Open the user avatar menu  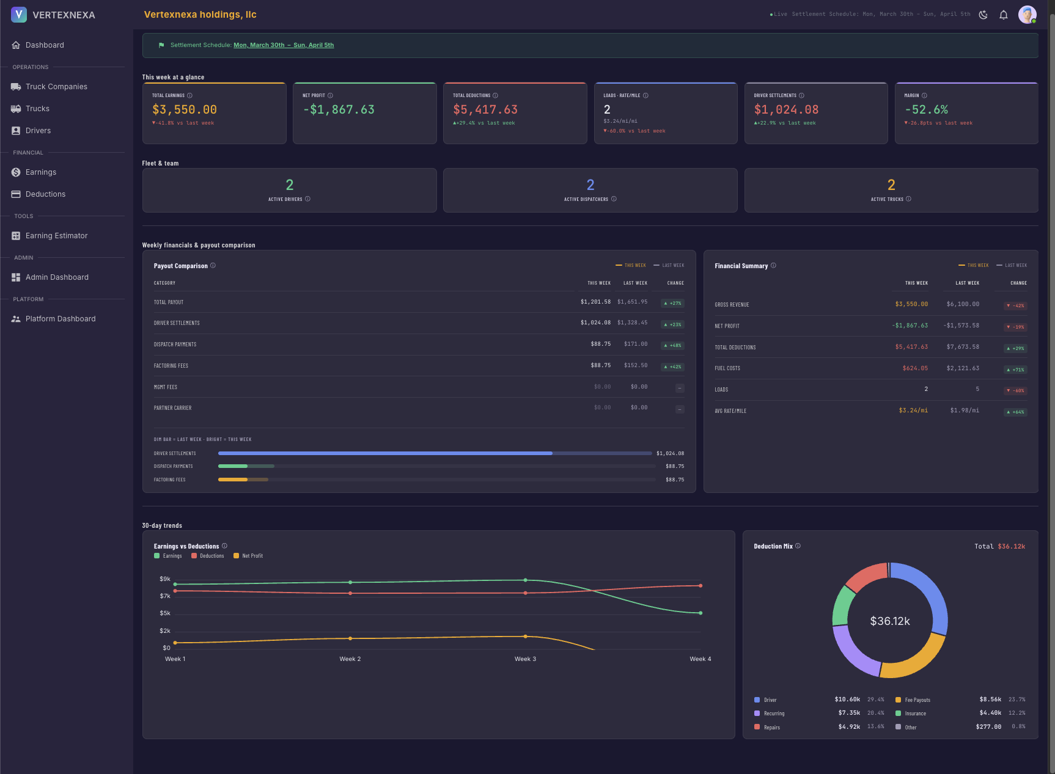click(1027, 14)
